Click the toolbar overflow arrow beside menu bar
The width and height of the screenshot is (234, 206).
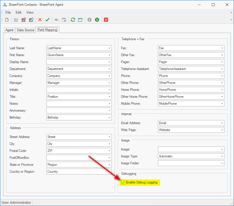tap(231, 12)
